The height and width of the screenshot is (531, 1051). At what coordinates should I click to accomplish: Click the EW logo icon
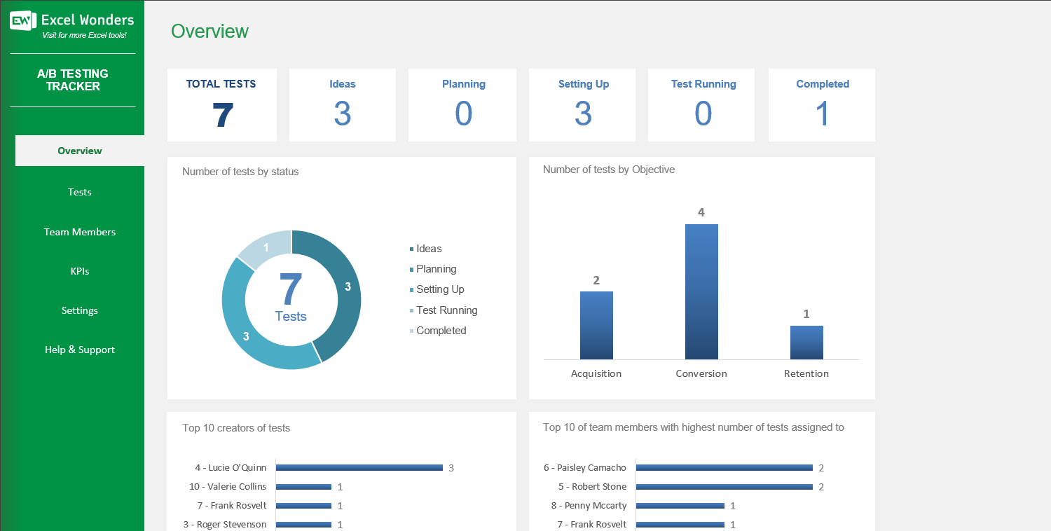pos(21,21)
